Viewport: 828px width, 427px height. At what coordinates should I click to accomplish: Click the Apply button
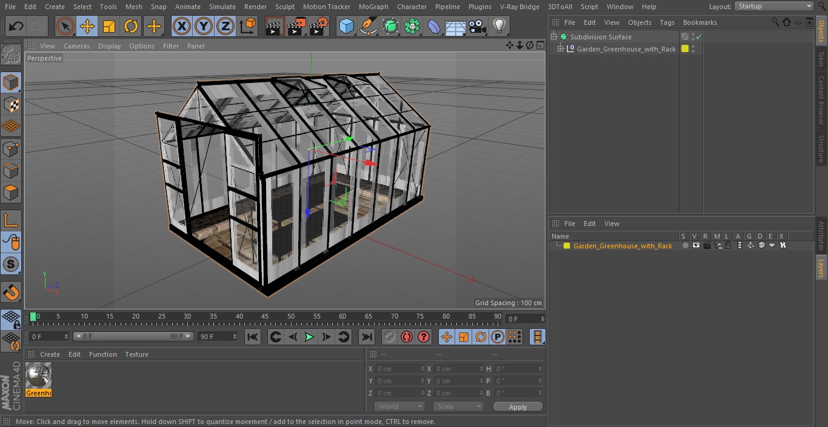pos(518,407)
